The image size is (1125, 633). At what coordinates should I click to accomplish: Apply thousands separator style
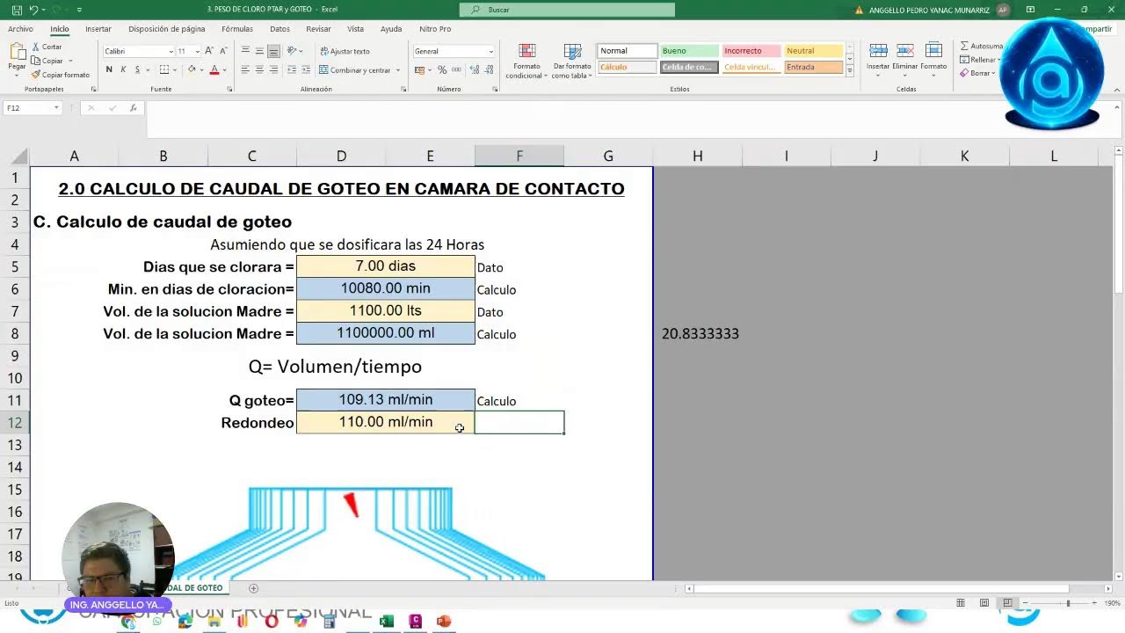[456, 69]
